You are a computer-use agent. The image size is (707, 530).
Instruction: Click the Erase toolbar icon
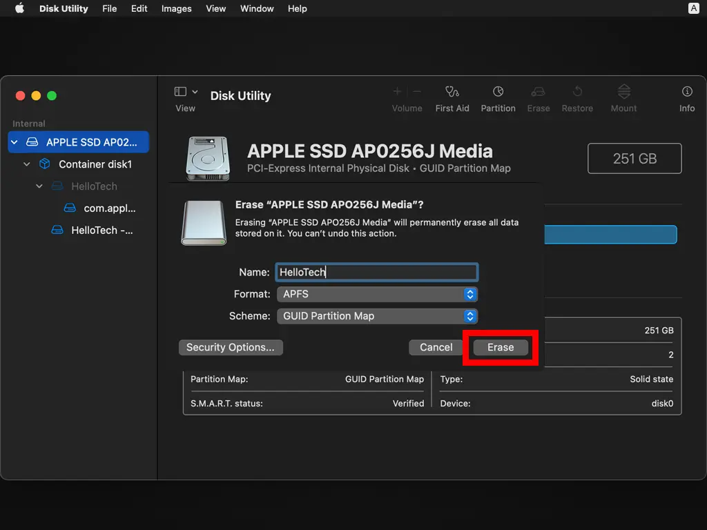tap(539, 92)
